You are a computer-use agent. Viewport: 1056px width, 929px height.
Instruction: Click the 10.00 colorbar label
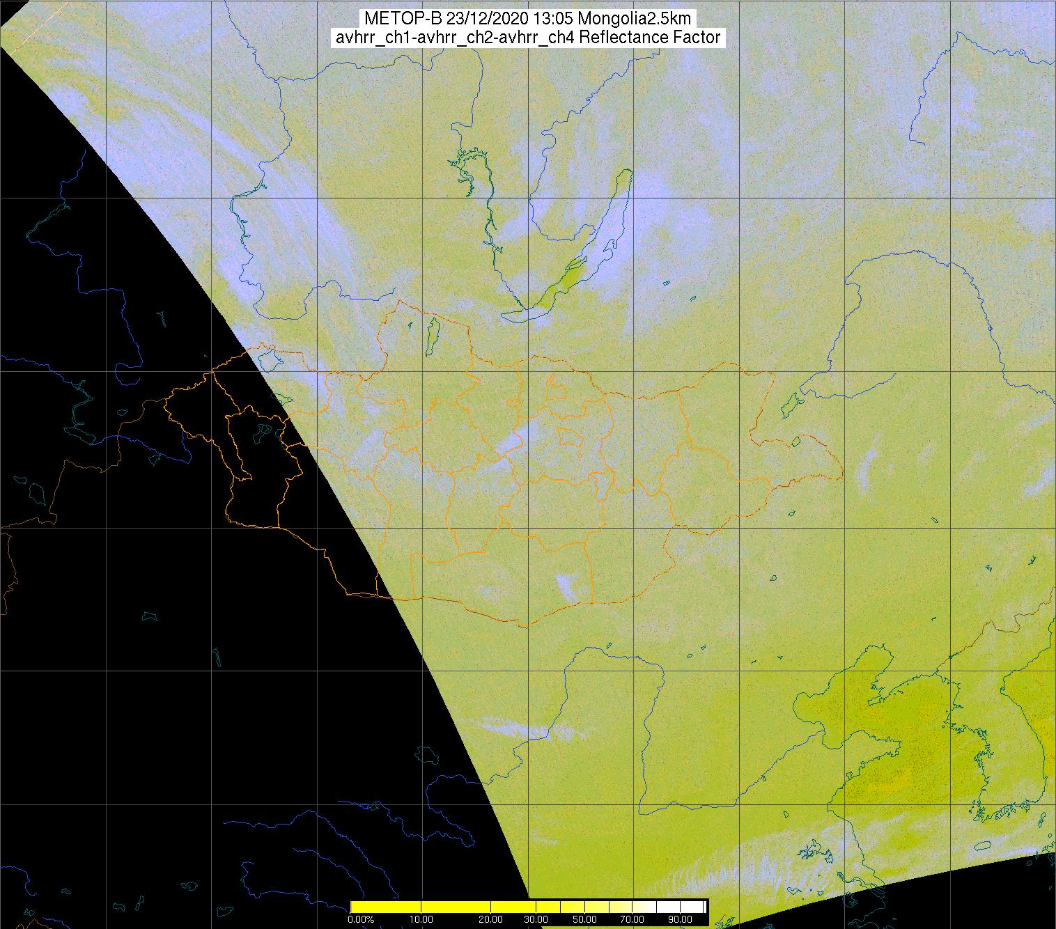point(422,919)
